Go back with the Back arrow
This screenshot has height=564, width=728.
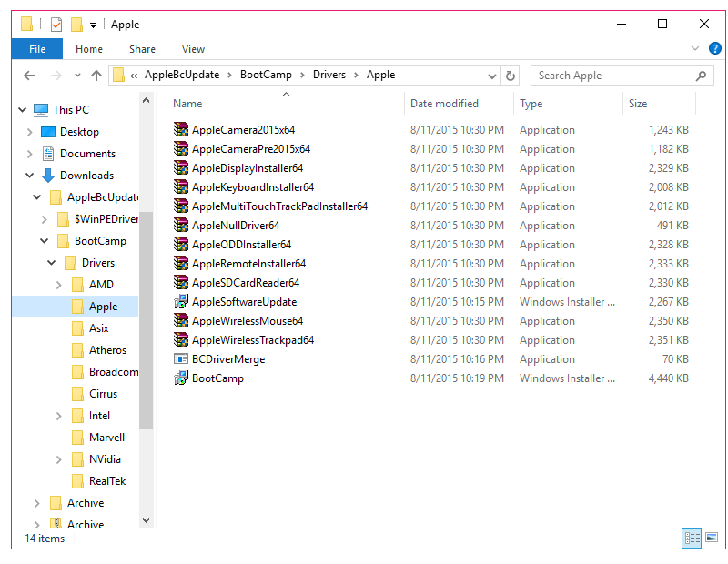(29, 76)
